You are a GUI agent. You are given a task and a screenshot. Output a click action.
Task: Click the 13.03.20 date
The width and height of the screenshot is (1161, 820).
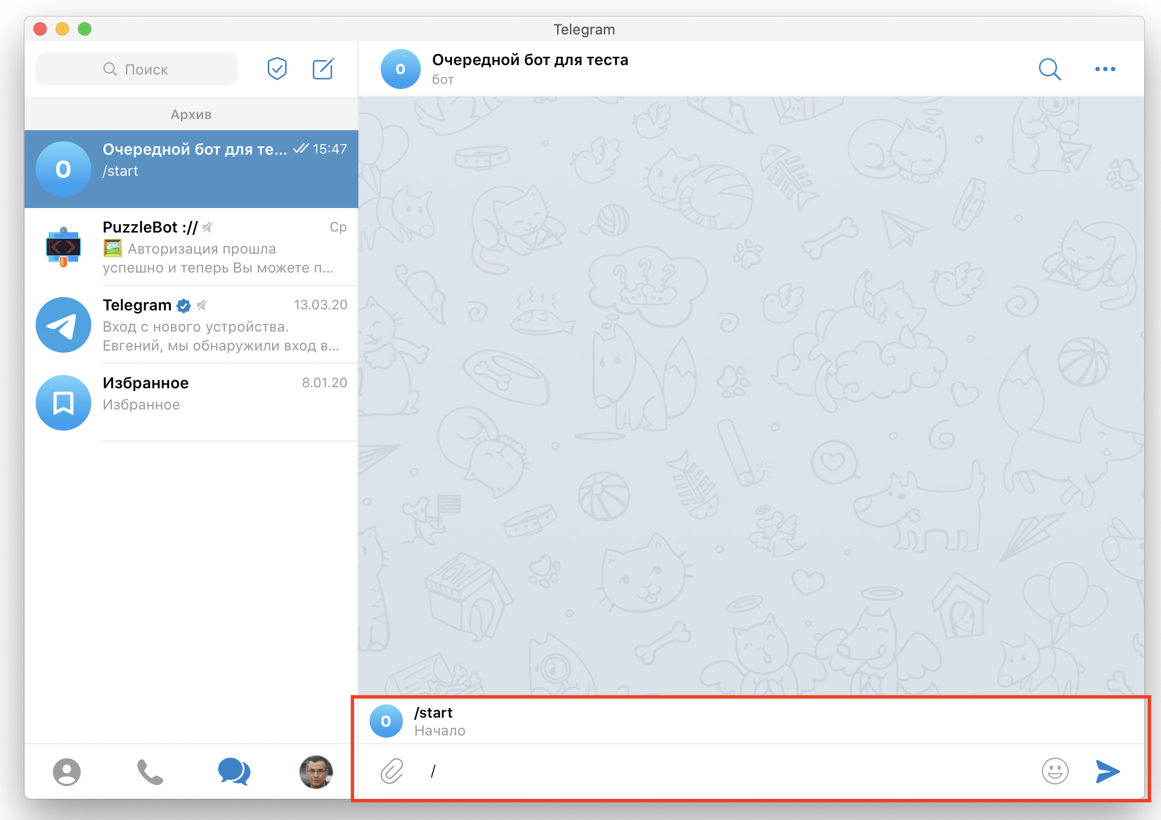pyautogui.click(x=321, y=305)
